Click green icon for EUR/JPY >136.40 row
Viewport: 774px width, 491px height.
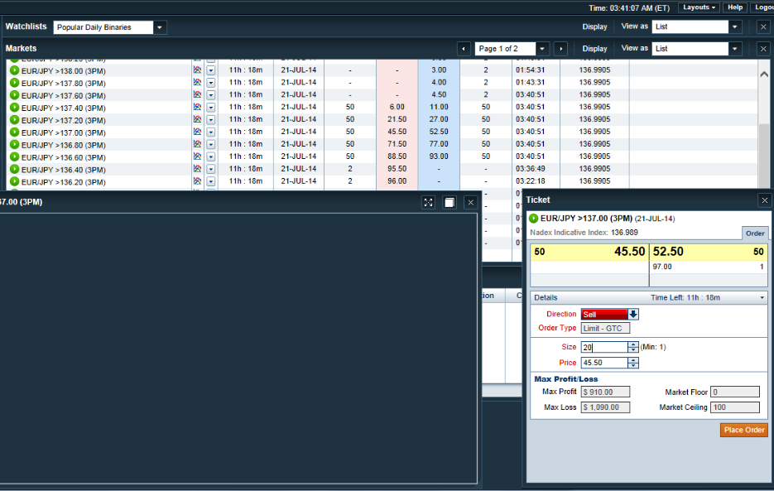coord(14,170)
